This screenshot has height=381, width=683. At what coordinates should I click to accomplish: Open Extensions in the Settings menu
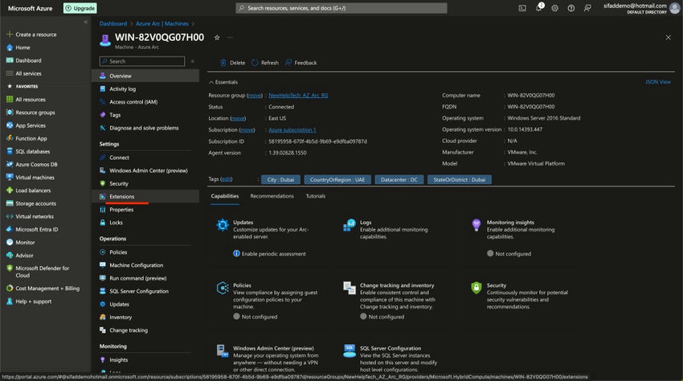tap(122, 196)
